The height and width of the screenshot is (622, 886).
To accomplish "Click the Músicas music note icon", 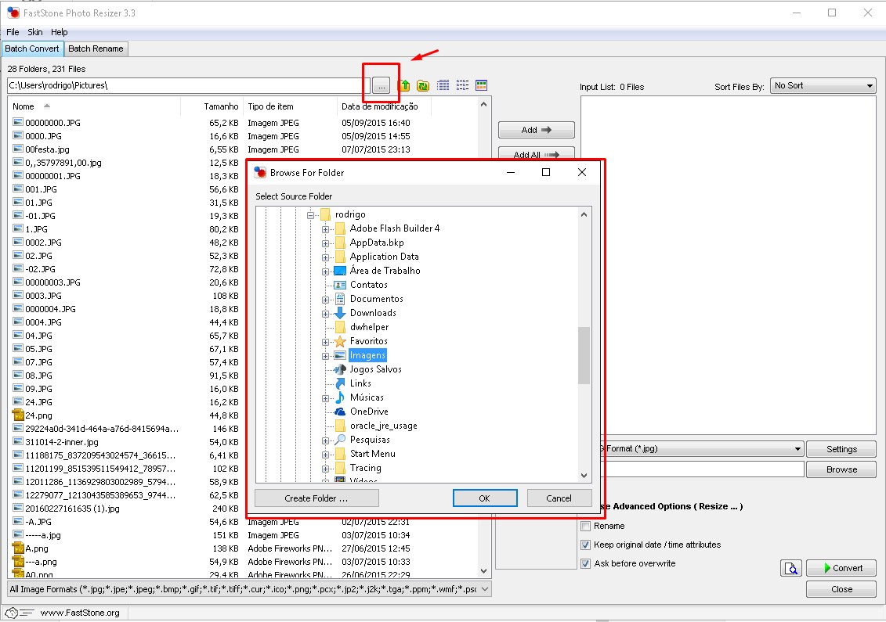I will coord(340,397).
